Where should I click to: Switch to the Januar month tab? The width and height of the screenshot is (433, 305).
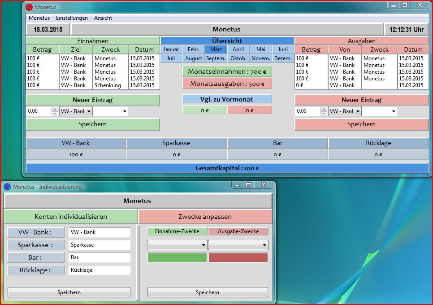[x=171, y=49]
